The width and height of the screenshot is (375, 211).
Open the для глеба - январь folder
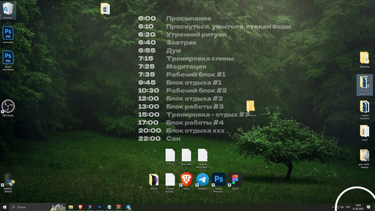[x=364, y=159]
